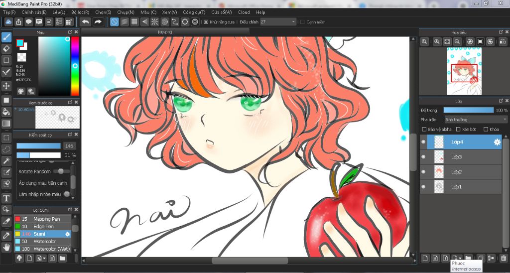
Task: Enable radial snap guide
Action: pyautogui.click(x=154, y=22)
